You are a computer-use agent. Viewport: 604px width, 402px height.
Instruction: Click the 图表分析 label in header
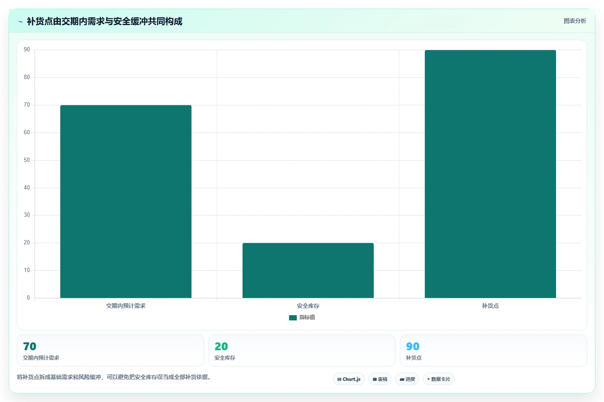pos(575,21)
